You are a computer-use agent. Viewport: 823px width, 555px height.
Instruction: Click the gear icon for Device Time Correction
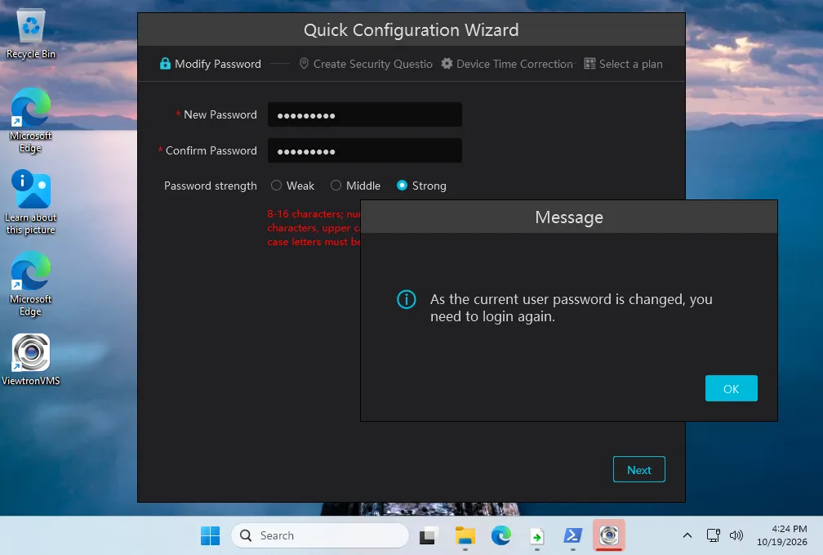pyautogui.click(x=447, y=64)
